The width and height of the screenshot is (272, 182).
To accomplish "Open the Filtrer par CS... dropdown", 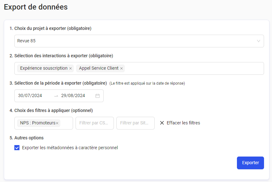I will (x=94, y=123).
